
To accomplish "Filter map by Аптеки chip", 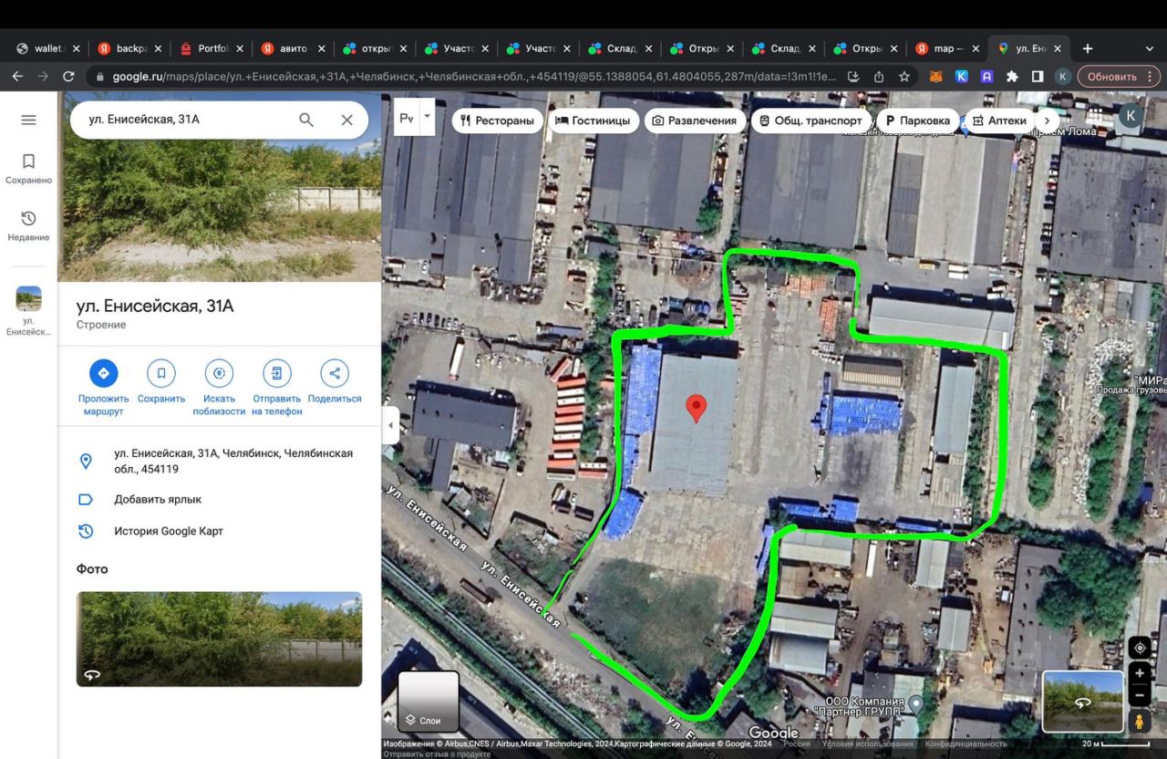I will point(999,120).
